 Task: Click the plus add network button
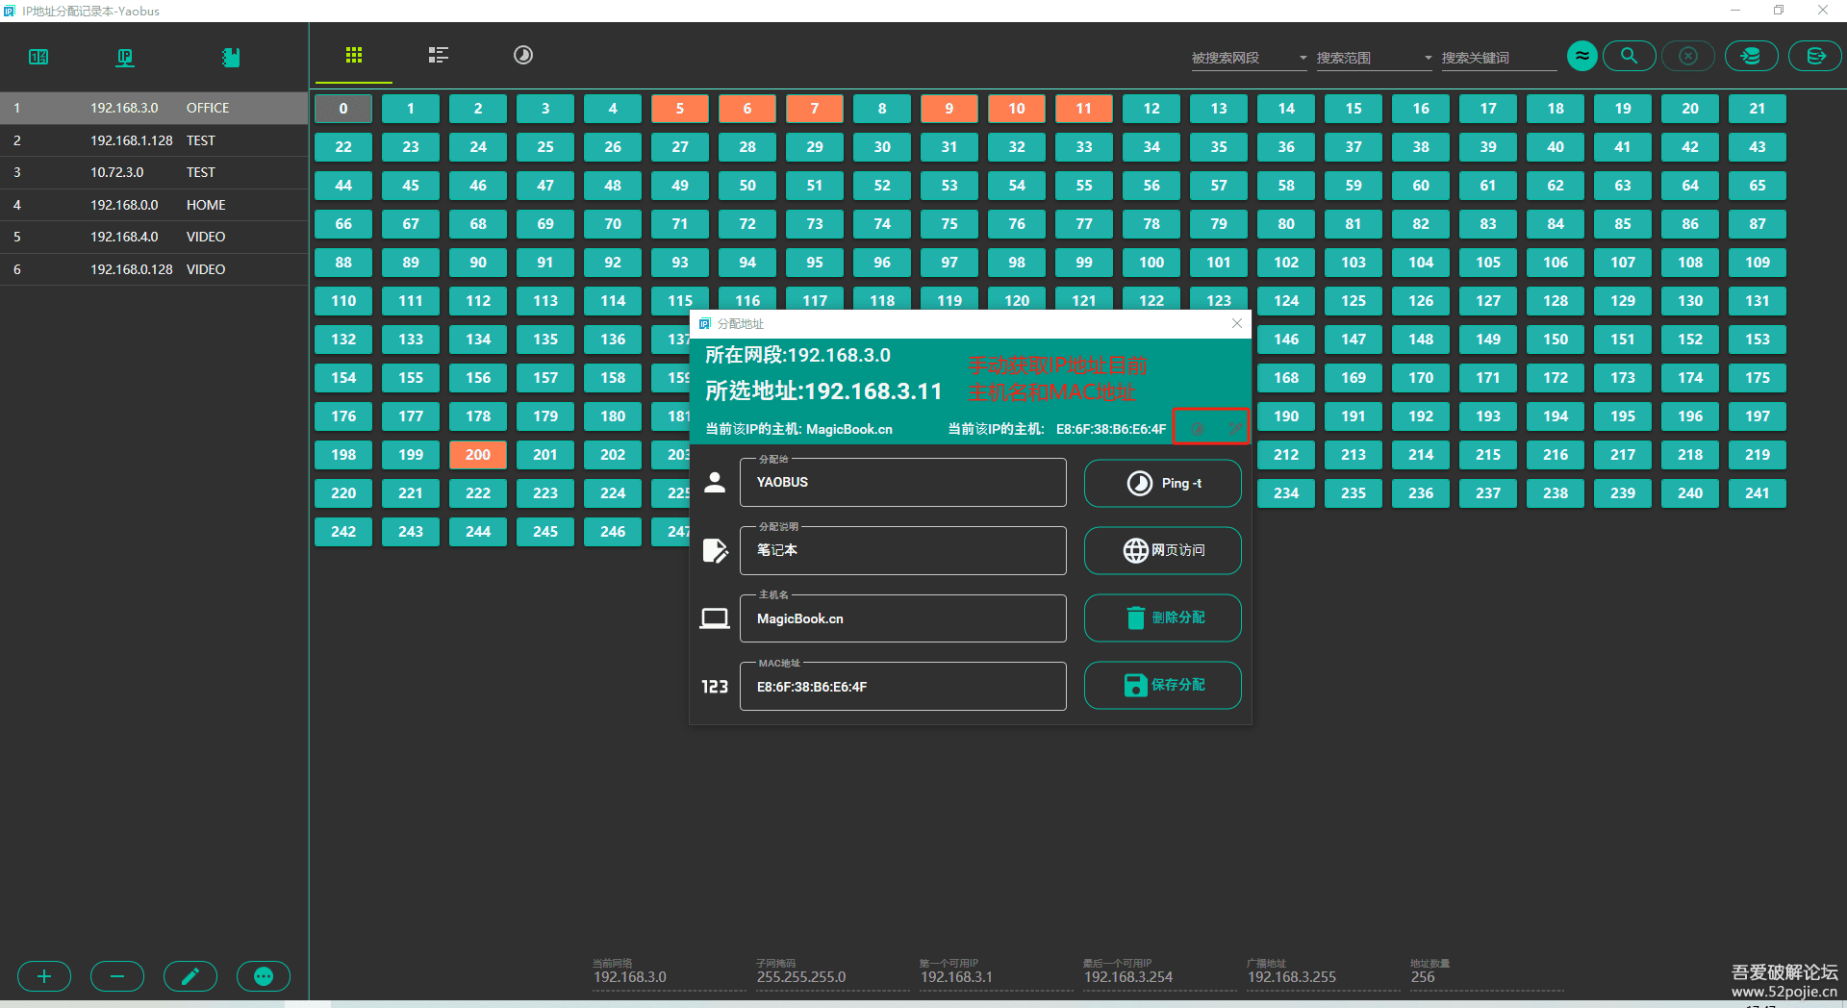click(44, 976)
